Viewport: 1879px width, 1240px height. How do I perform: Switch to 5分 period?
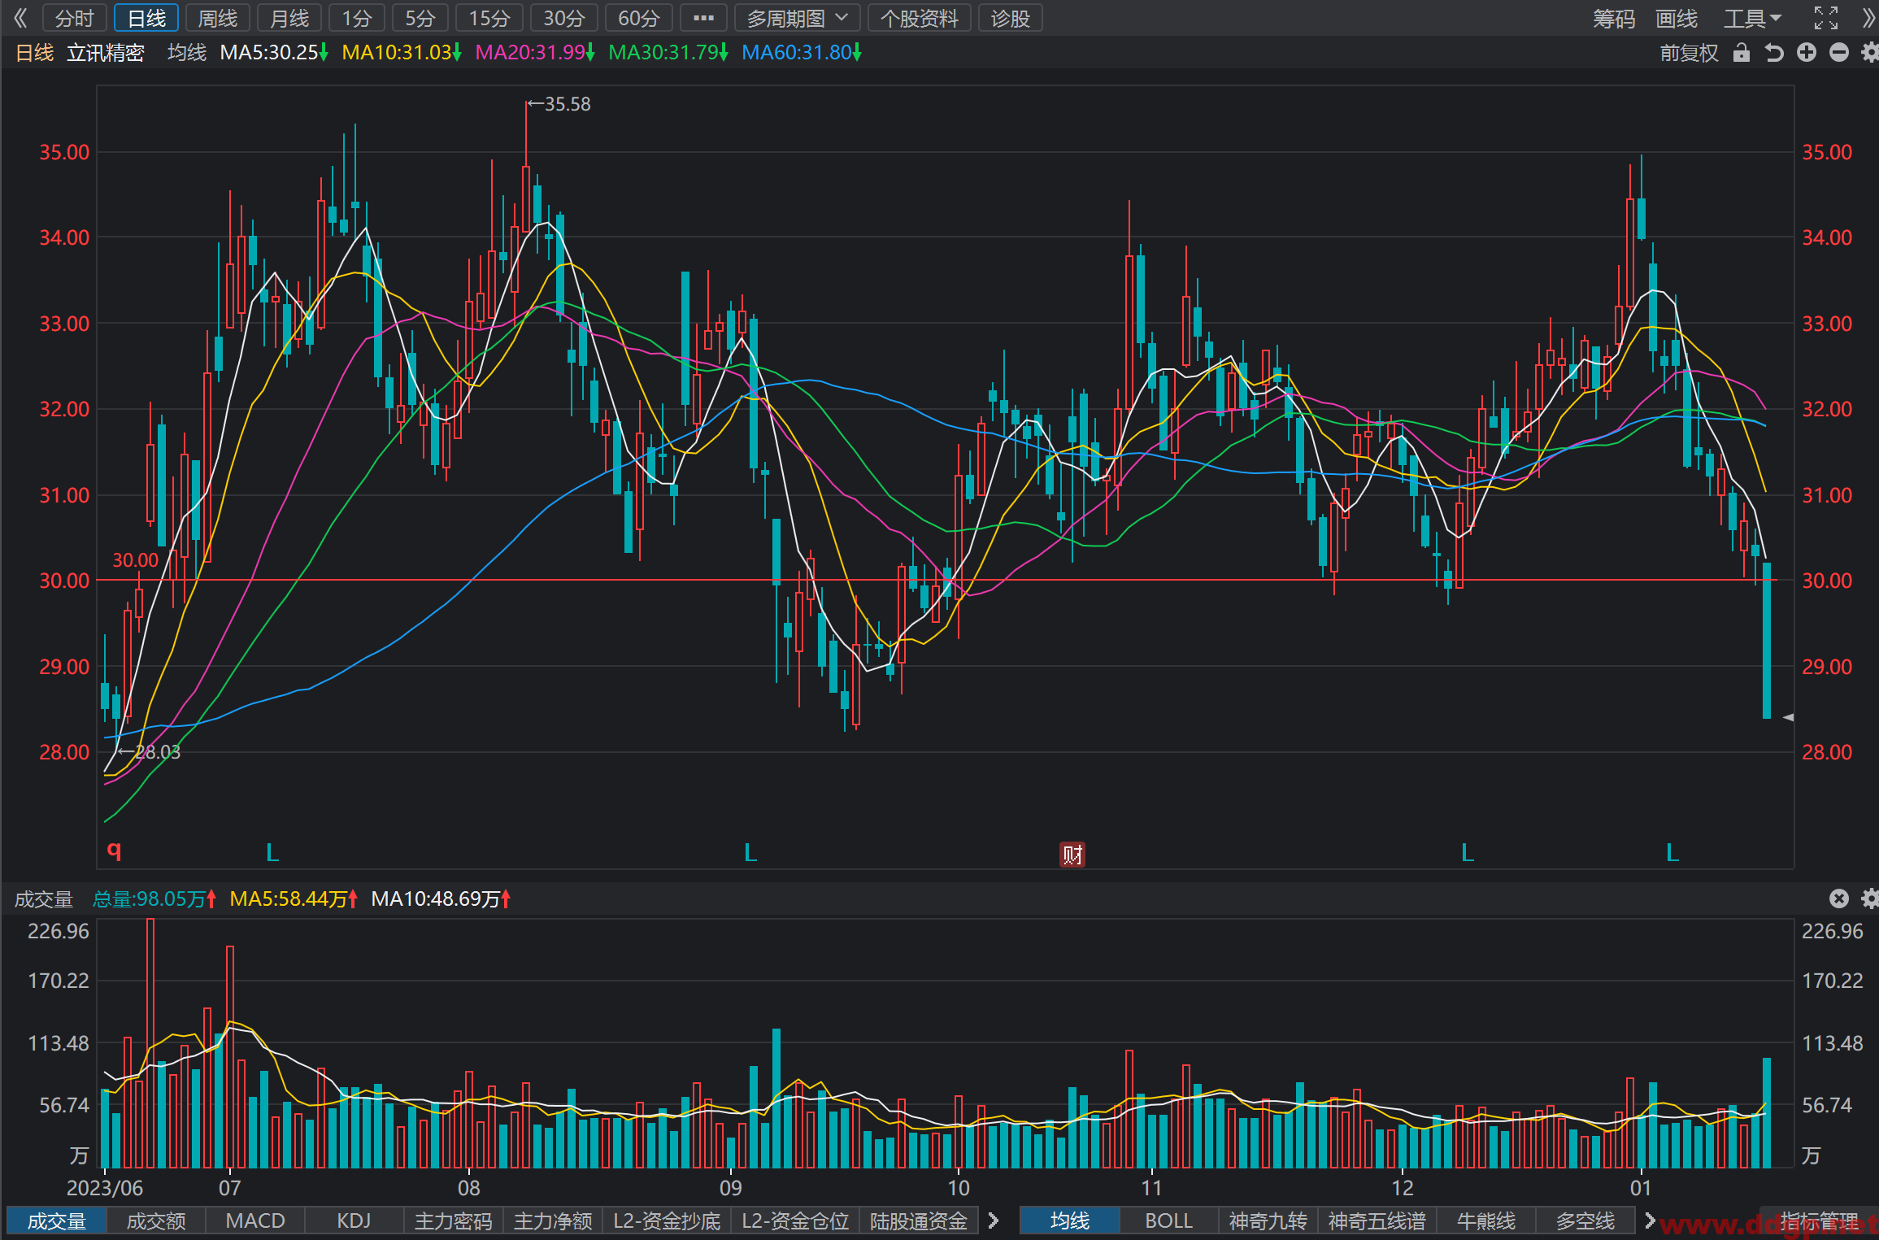(x=420, y=18)
